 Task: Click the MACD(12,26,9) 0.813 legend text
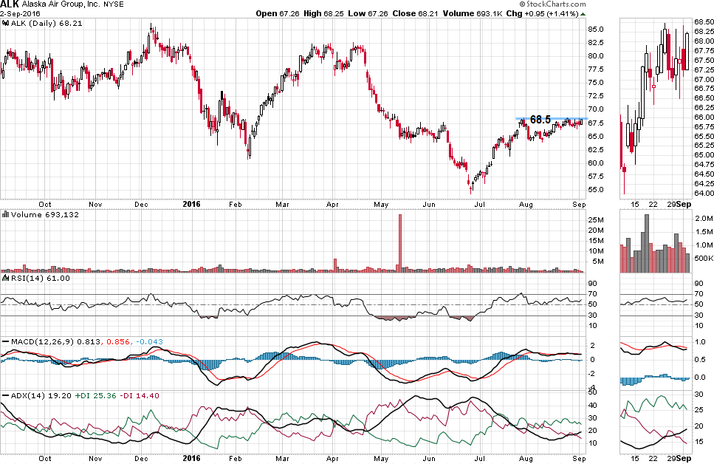tap(55, 341)
